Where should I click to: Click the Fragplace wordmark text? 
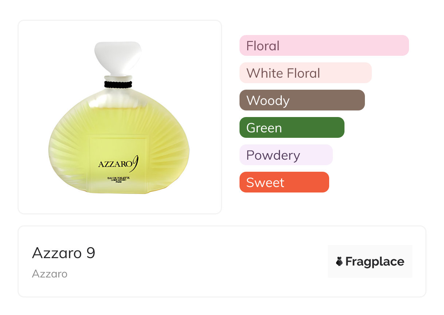(375, 261)
